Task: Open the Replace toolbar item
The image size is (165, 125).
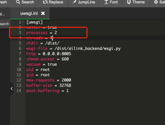Action: [x=53, y=2]
